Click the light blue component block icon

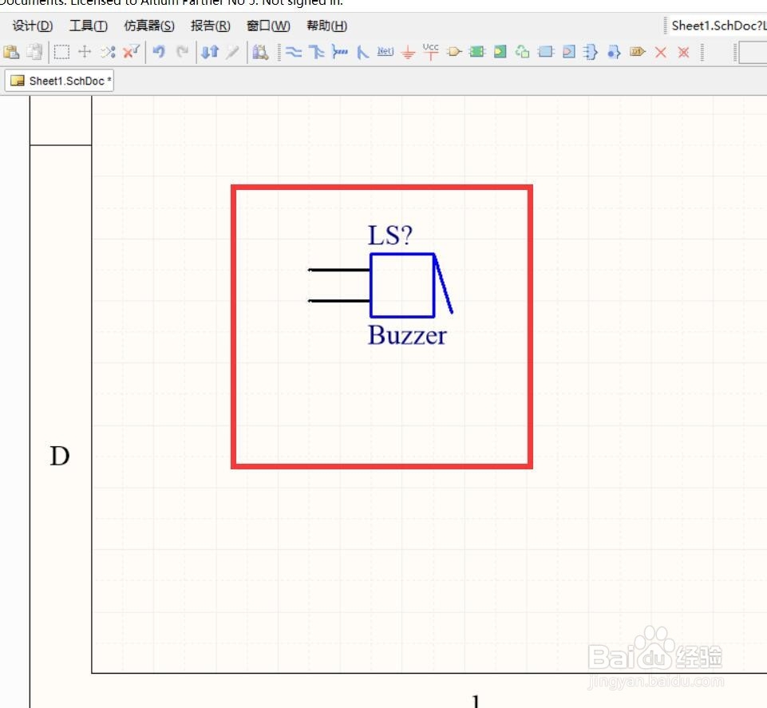545,52
